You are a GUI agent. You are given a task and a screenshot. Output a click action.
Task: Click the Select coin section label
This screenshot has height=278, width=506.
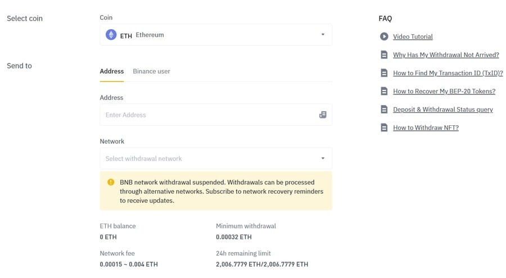pyautogui.click(x=25, y=19)
